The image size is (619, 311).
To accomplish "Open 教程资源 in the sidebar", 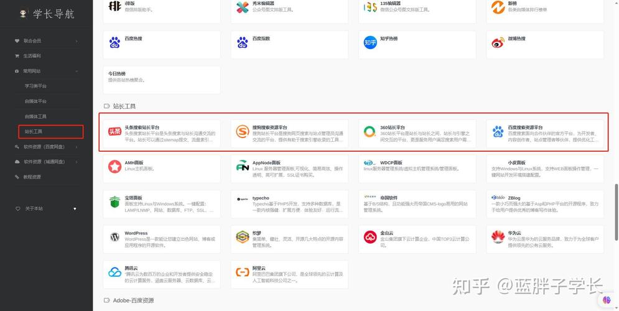I will (32, 177).
